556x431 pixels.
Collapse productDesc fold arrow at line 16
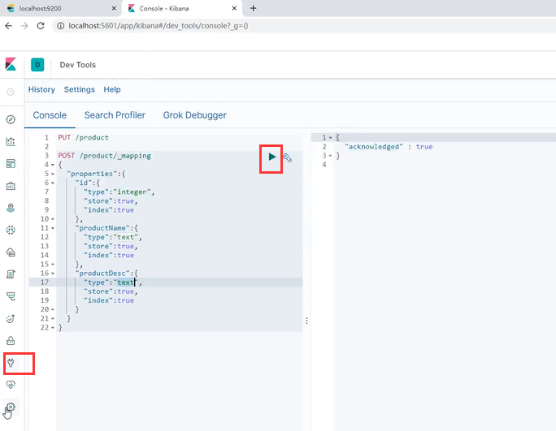(x=53, y=274)
